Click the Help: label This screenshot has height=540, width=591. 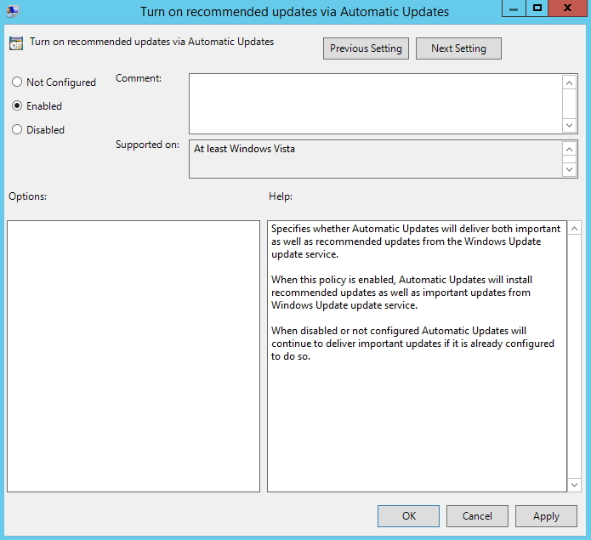pyautogui.click(x=281, y=196)
